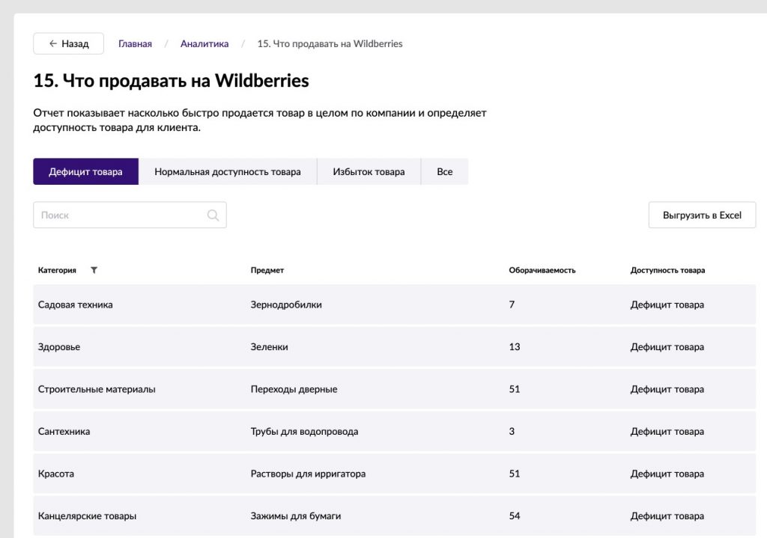Screen dimensions: 767x538
Task: Export table via Выгрузить в Excel
Action: 702,215
